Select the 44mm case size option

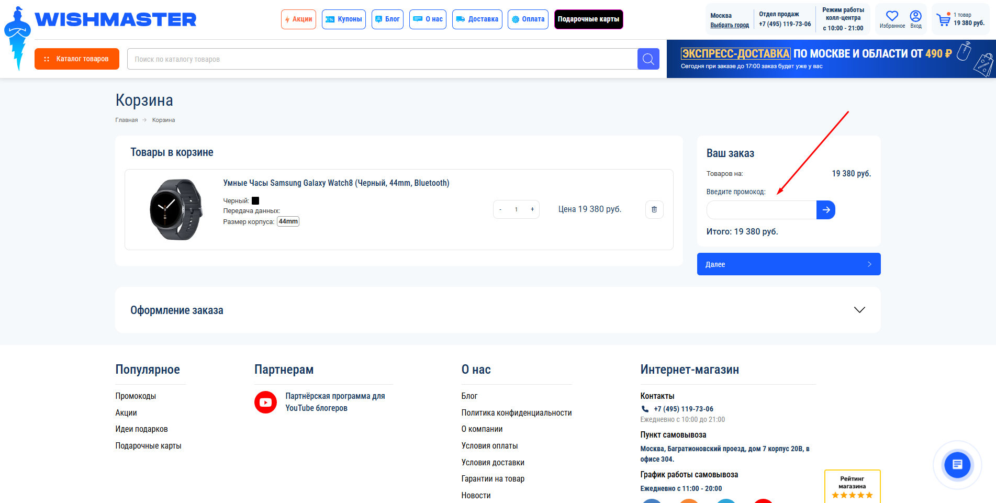288,221
